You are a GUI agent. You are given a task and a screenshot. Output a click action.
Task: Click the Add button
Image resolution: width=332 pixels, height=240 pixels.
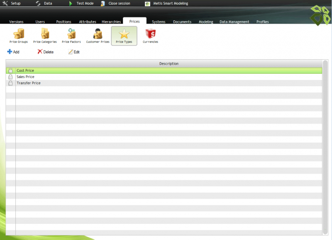[13, 52]
